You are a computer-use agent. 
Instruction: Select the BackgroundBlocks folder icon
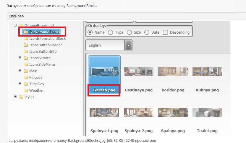click(x=25, y=32)
